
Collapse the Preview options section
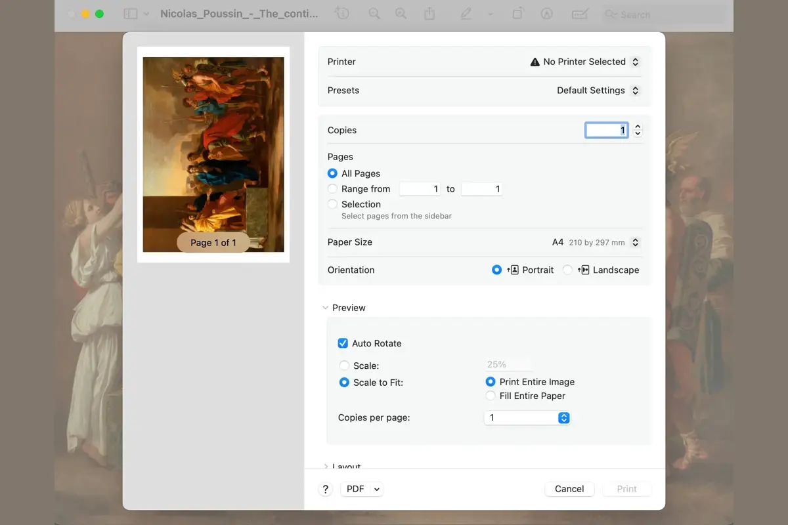click(325, 308)
